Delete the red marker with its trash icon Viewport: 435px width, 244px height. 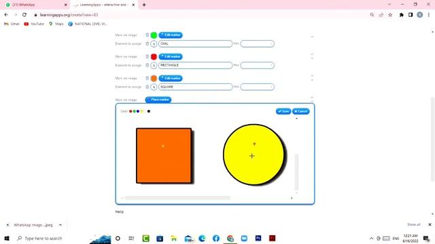(147, 56)
